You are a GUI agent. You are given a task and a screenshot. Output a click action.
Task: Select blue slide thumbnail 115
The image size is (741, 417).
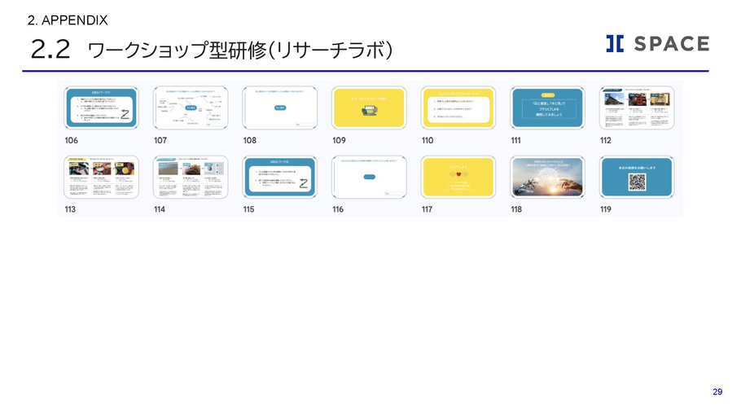279,178
